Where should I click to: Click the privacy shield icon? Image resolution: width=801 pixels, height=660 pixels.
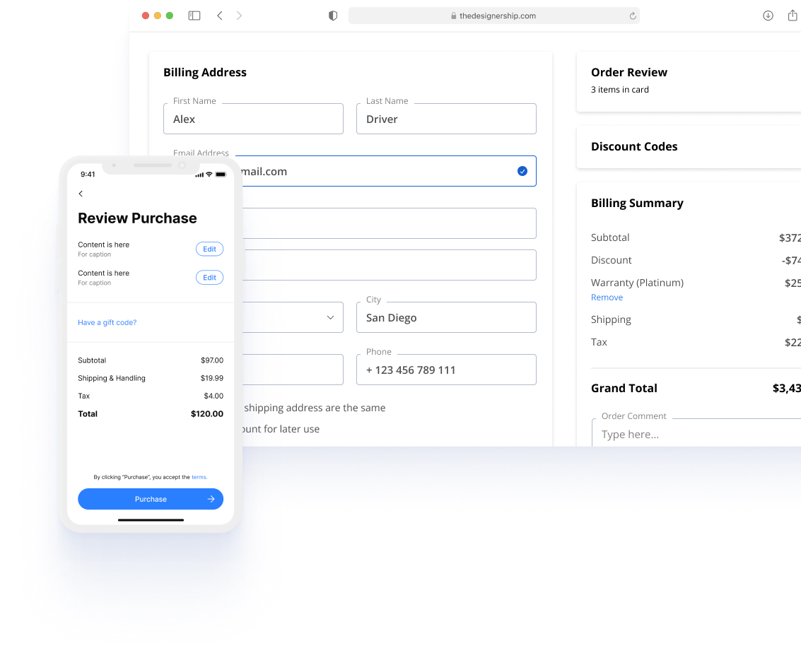click(x=333, y=16)
